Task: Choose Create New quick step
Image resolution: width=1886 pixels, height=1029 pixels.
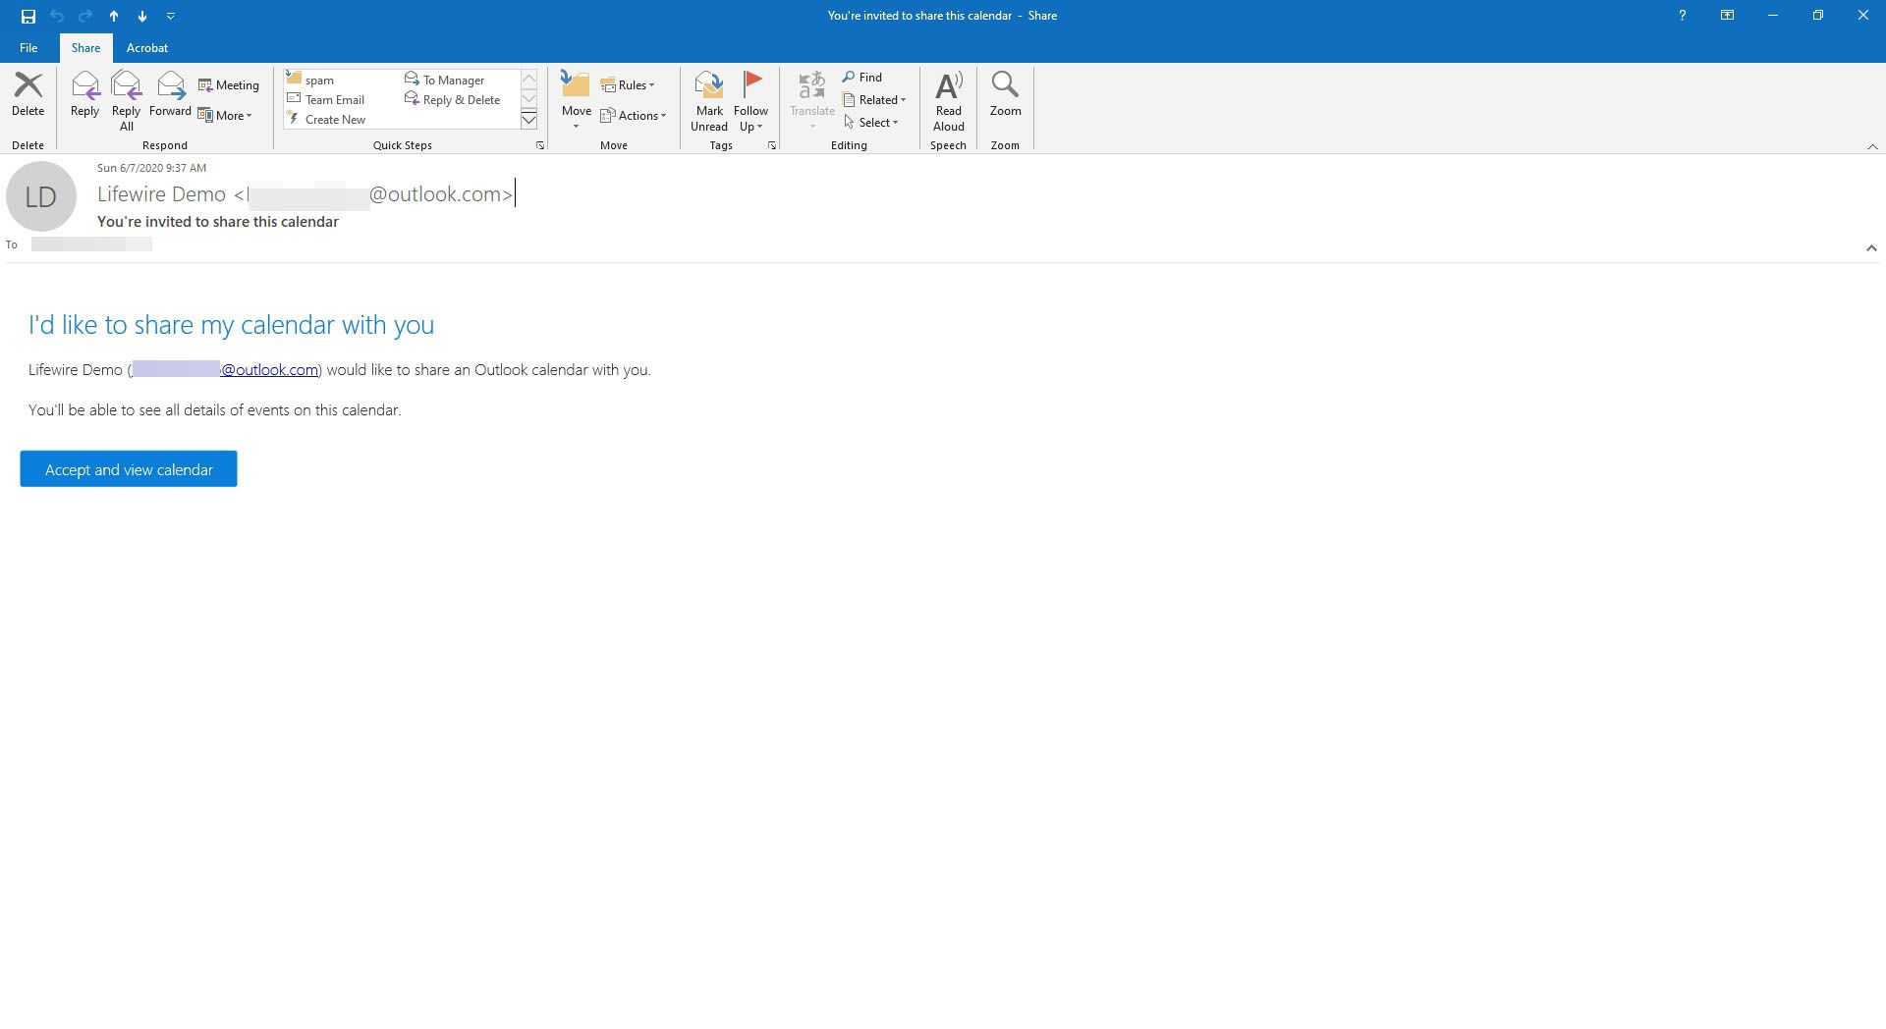Action: (327, 119)
